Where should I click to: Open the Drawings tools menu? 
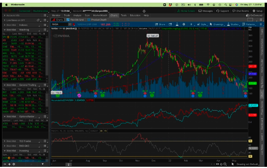point(216,24)
